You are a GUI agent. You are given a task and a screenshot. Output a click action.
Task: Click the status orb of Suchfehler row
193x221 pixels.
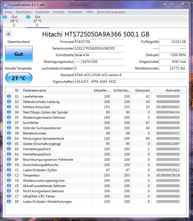click(9, 123)
